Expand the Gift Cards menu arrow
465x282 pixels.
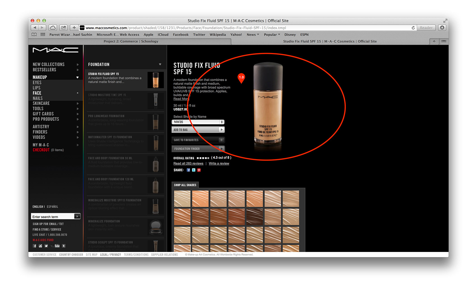[x=78, y=114]
